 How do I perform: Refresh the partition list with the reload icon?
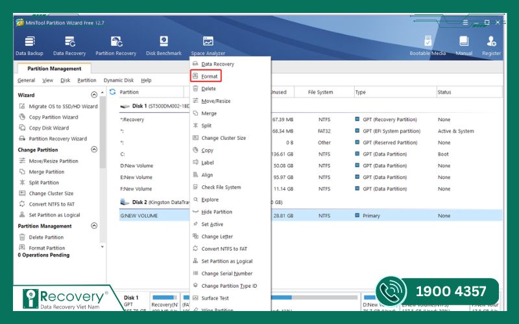112,92
